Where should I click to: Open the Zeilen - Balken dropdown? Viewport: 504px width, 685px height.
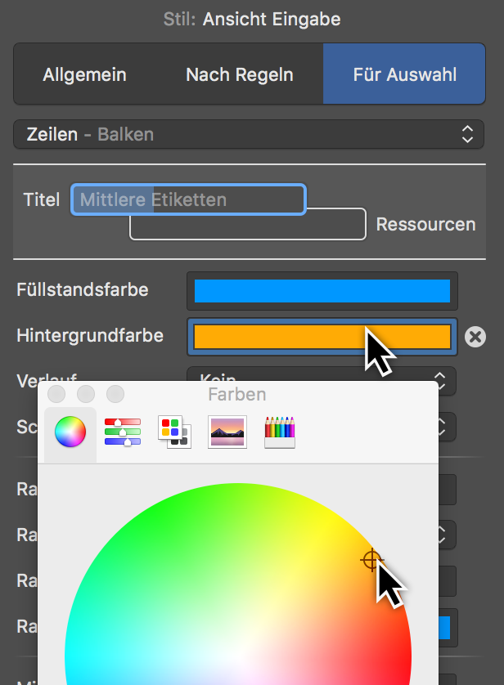pyautogui.click(x=248, y=134)
